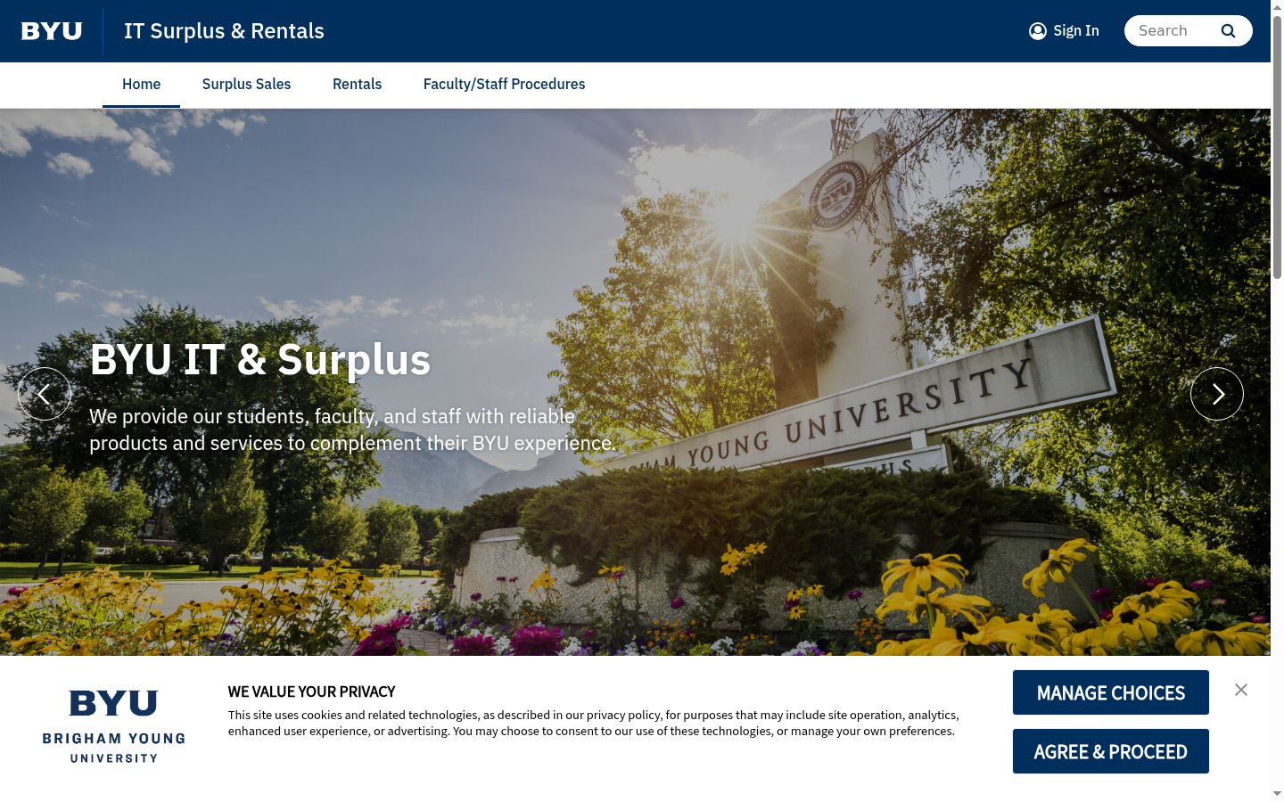Click the Manage Choices button
This screenshot has height=802, width=1284.
click(x=1111, y=692)
